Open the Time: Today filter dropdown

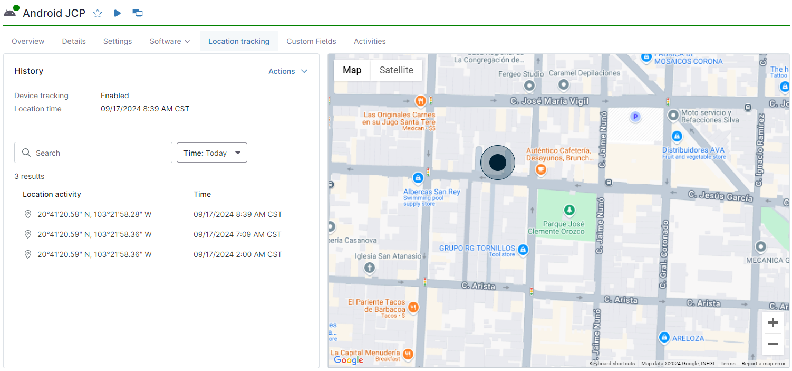pos(211,153)
